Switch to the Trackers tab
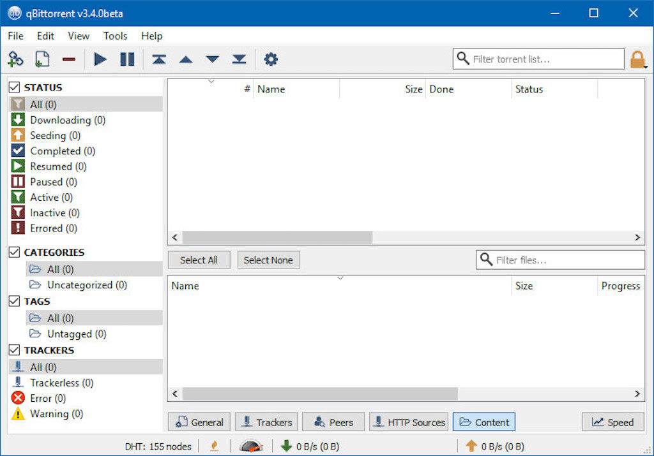The width and height of the screenshot is (654, 456). [266, 422]
